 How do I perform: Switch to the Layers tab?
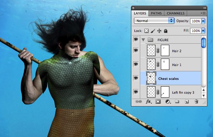(x=140, y=13)
